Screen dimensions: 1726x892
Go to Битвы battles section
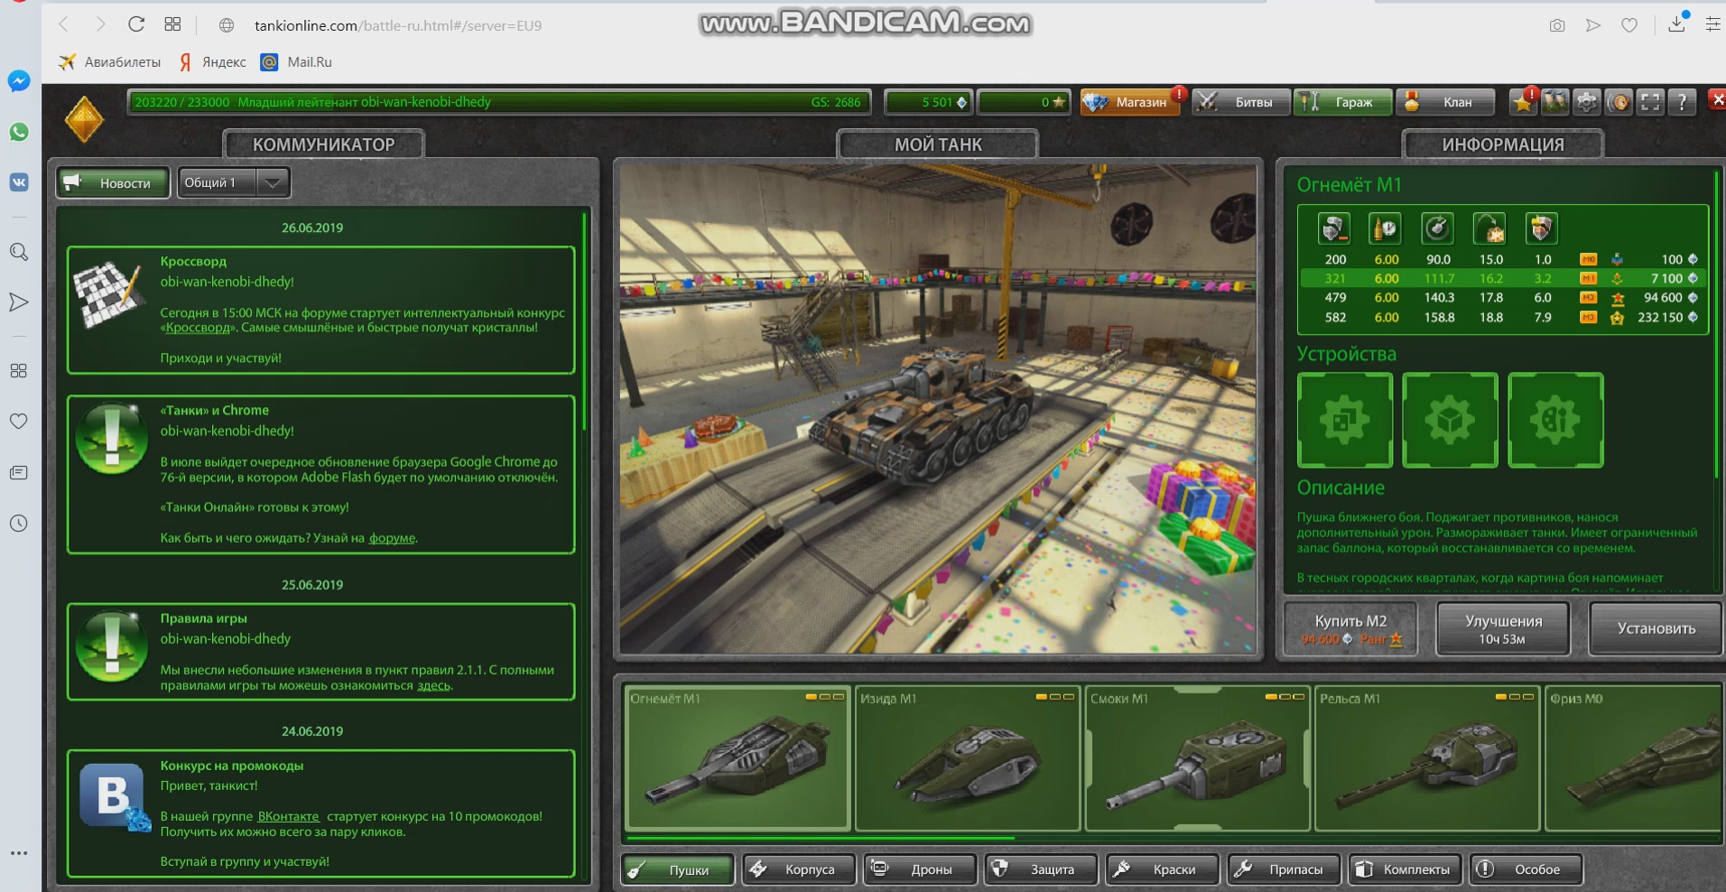coord(1240,102)
